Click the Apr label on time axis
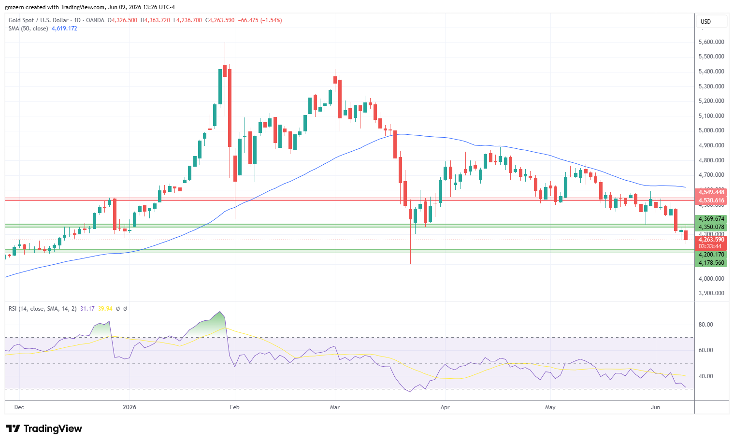The height and width of the screenshot is (443, 734). pyautogui.click(x=445, y=407)
